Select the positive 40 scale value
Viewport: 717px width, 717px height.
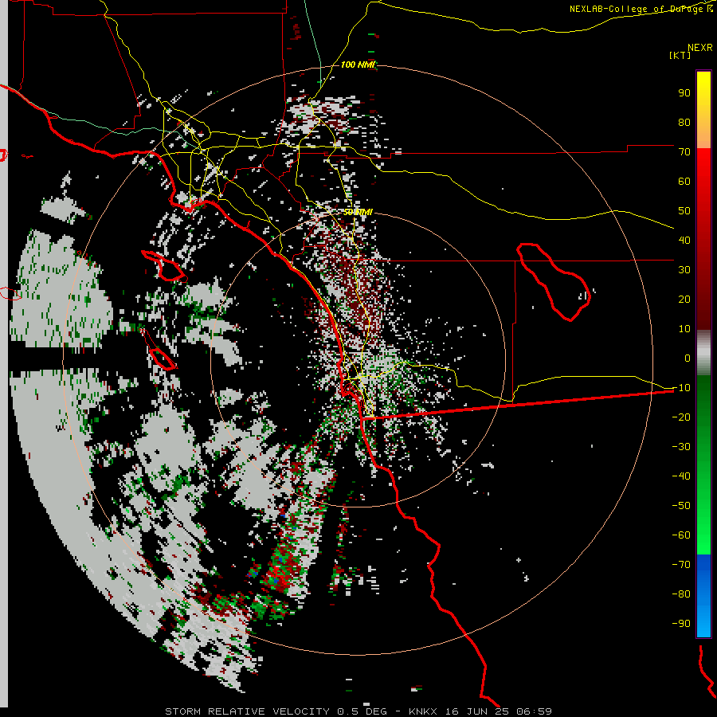tap(684, 240)
